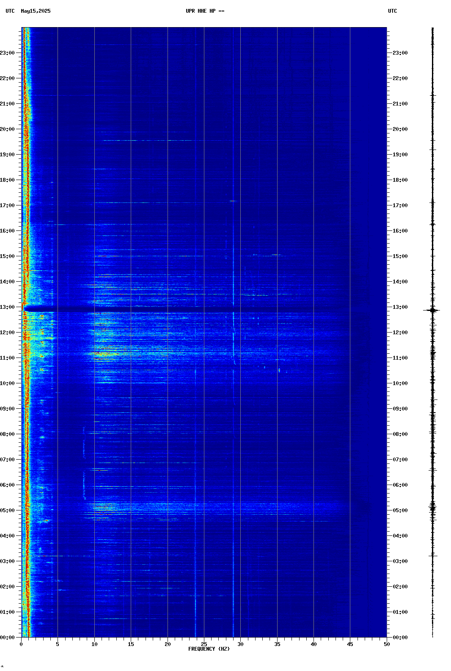Click the right-axis 20:00 time label
This screenshot has height=671, width=451.
(x=400, y=129)
